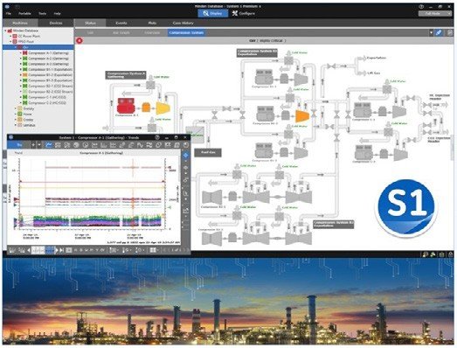Switch to Display mode
The width and height of the screenshot is (457, 348).
point(212,13)
